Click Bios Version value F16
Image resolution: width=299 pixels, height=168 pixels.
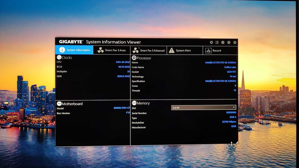128,112
